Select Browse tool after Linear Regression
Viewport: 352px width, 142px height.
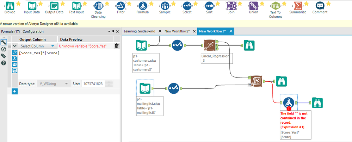249,45
